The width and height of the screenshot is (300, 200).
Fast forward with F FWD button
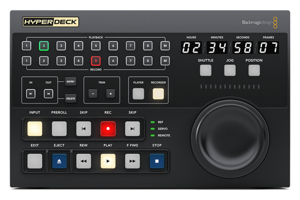[132, 161]
